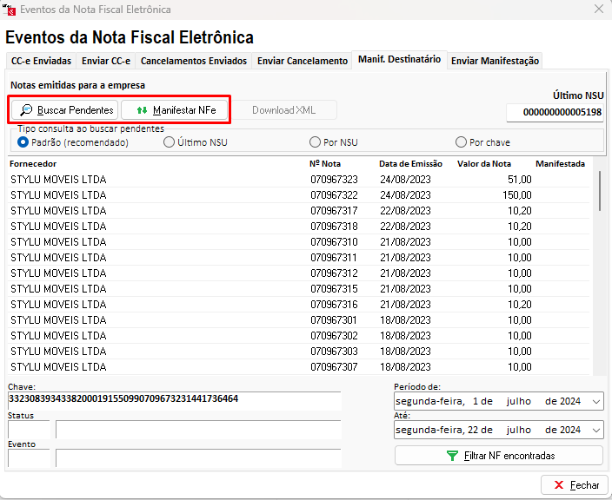Click the application icon in title bar
Viewport: 612px width, 500px height.
point(10,10)
